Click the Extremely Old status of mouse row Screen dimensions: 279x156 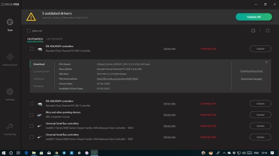coord(208,115)
